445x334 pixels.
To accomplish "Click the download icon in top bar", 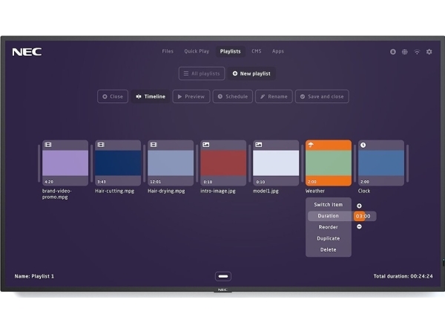I will click(x=393, y=52).
